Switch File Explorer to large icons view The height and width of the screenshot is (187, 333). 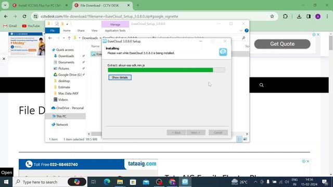coord(245,139)
